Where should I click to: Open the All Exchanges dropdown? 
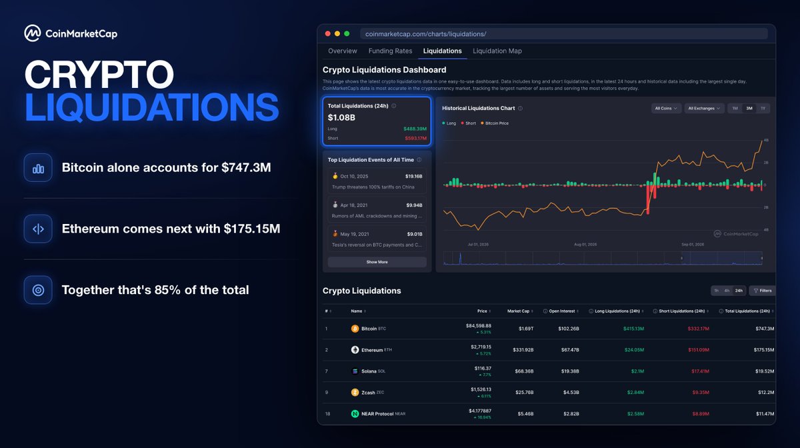coord(705,108)
